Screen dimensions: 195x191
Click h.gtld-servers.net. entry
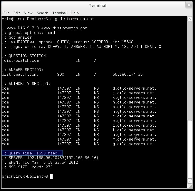point(134,102)
